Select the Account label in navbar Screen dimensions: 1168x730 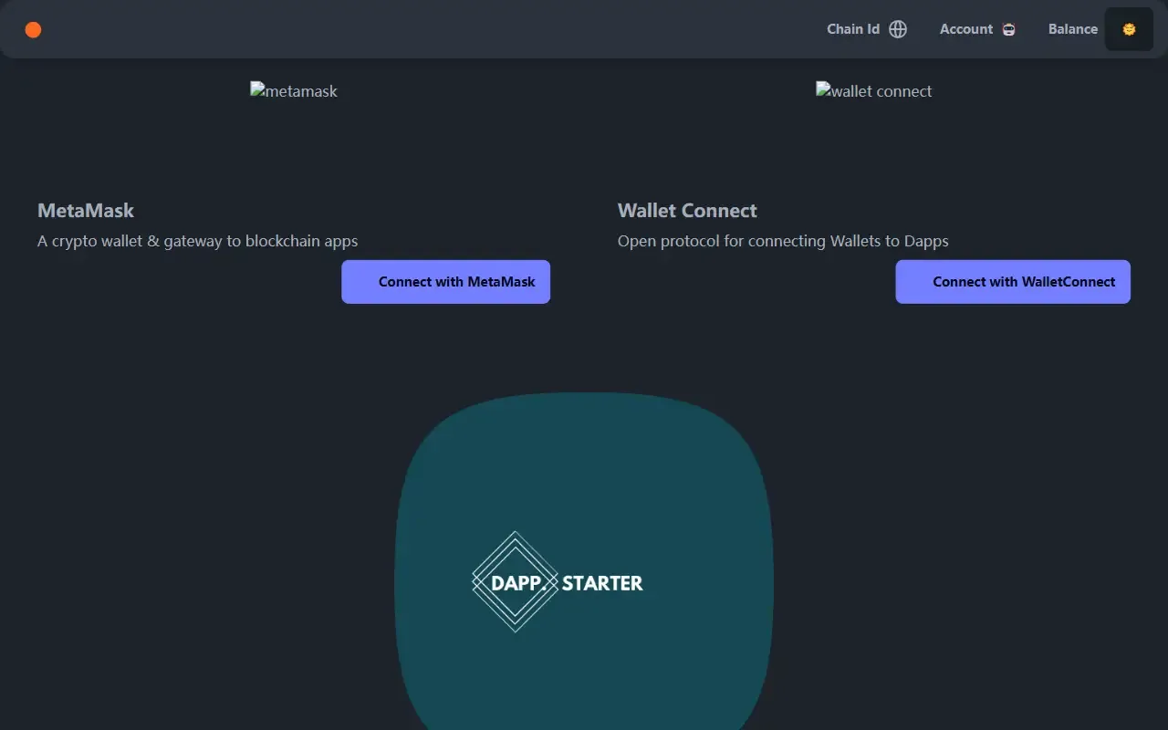pyautogui.click(x=966, y=29)
